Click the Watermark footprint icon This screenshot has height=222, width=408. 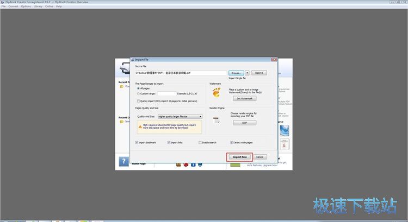pos(217,92)
